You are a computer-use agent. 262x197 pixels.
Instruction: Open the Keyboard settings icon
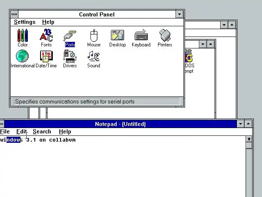point(141,38)
